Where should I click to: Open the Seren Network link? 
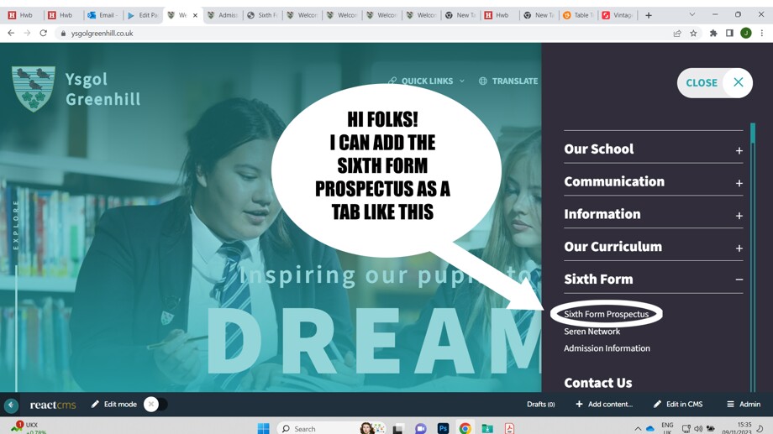pyautogui.click(x=592, y=332)
